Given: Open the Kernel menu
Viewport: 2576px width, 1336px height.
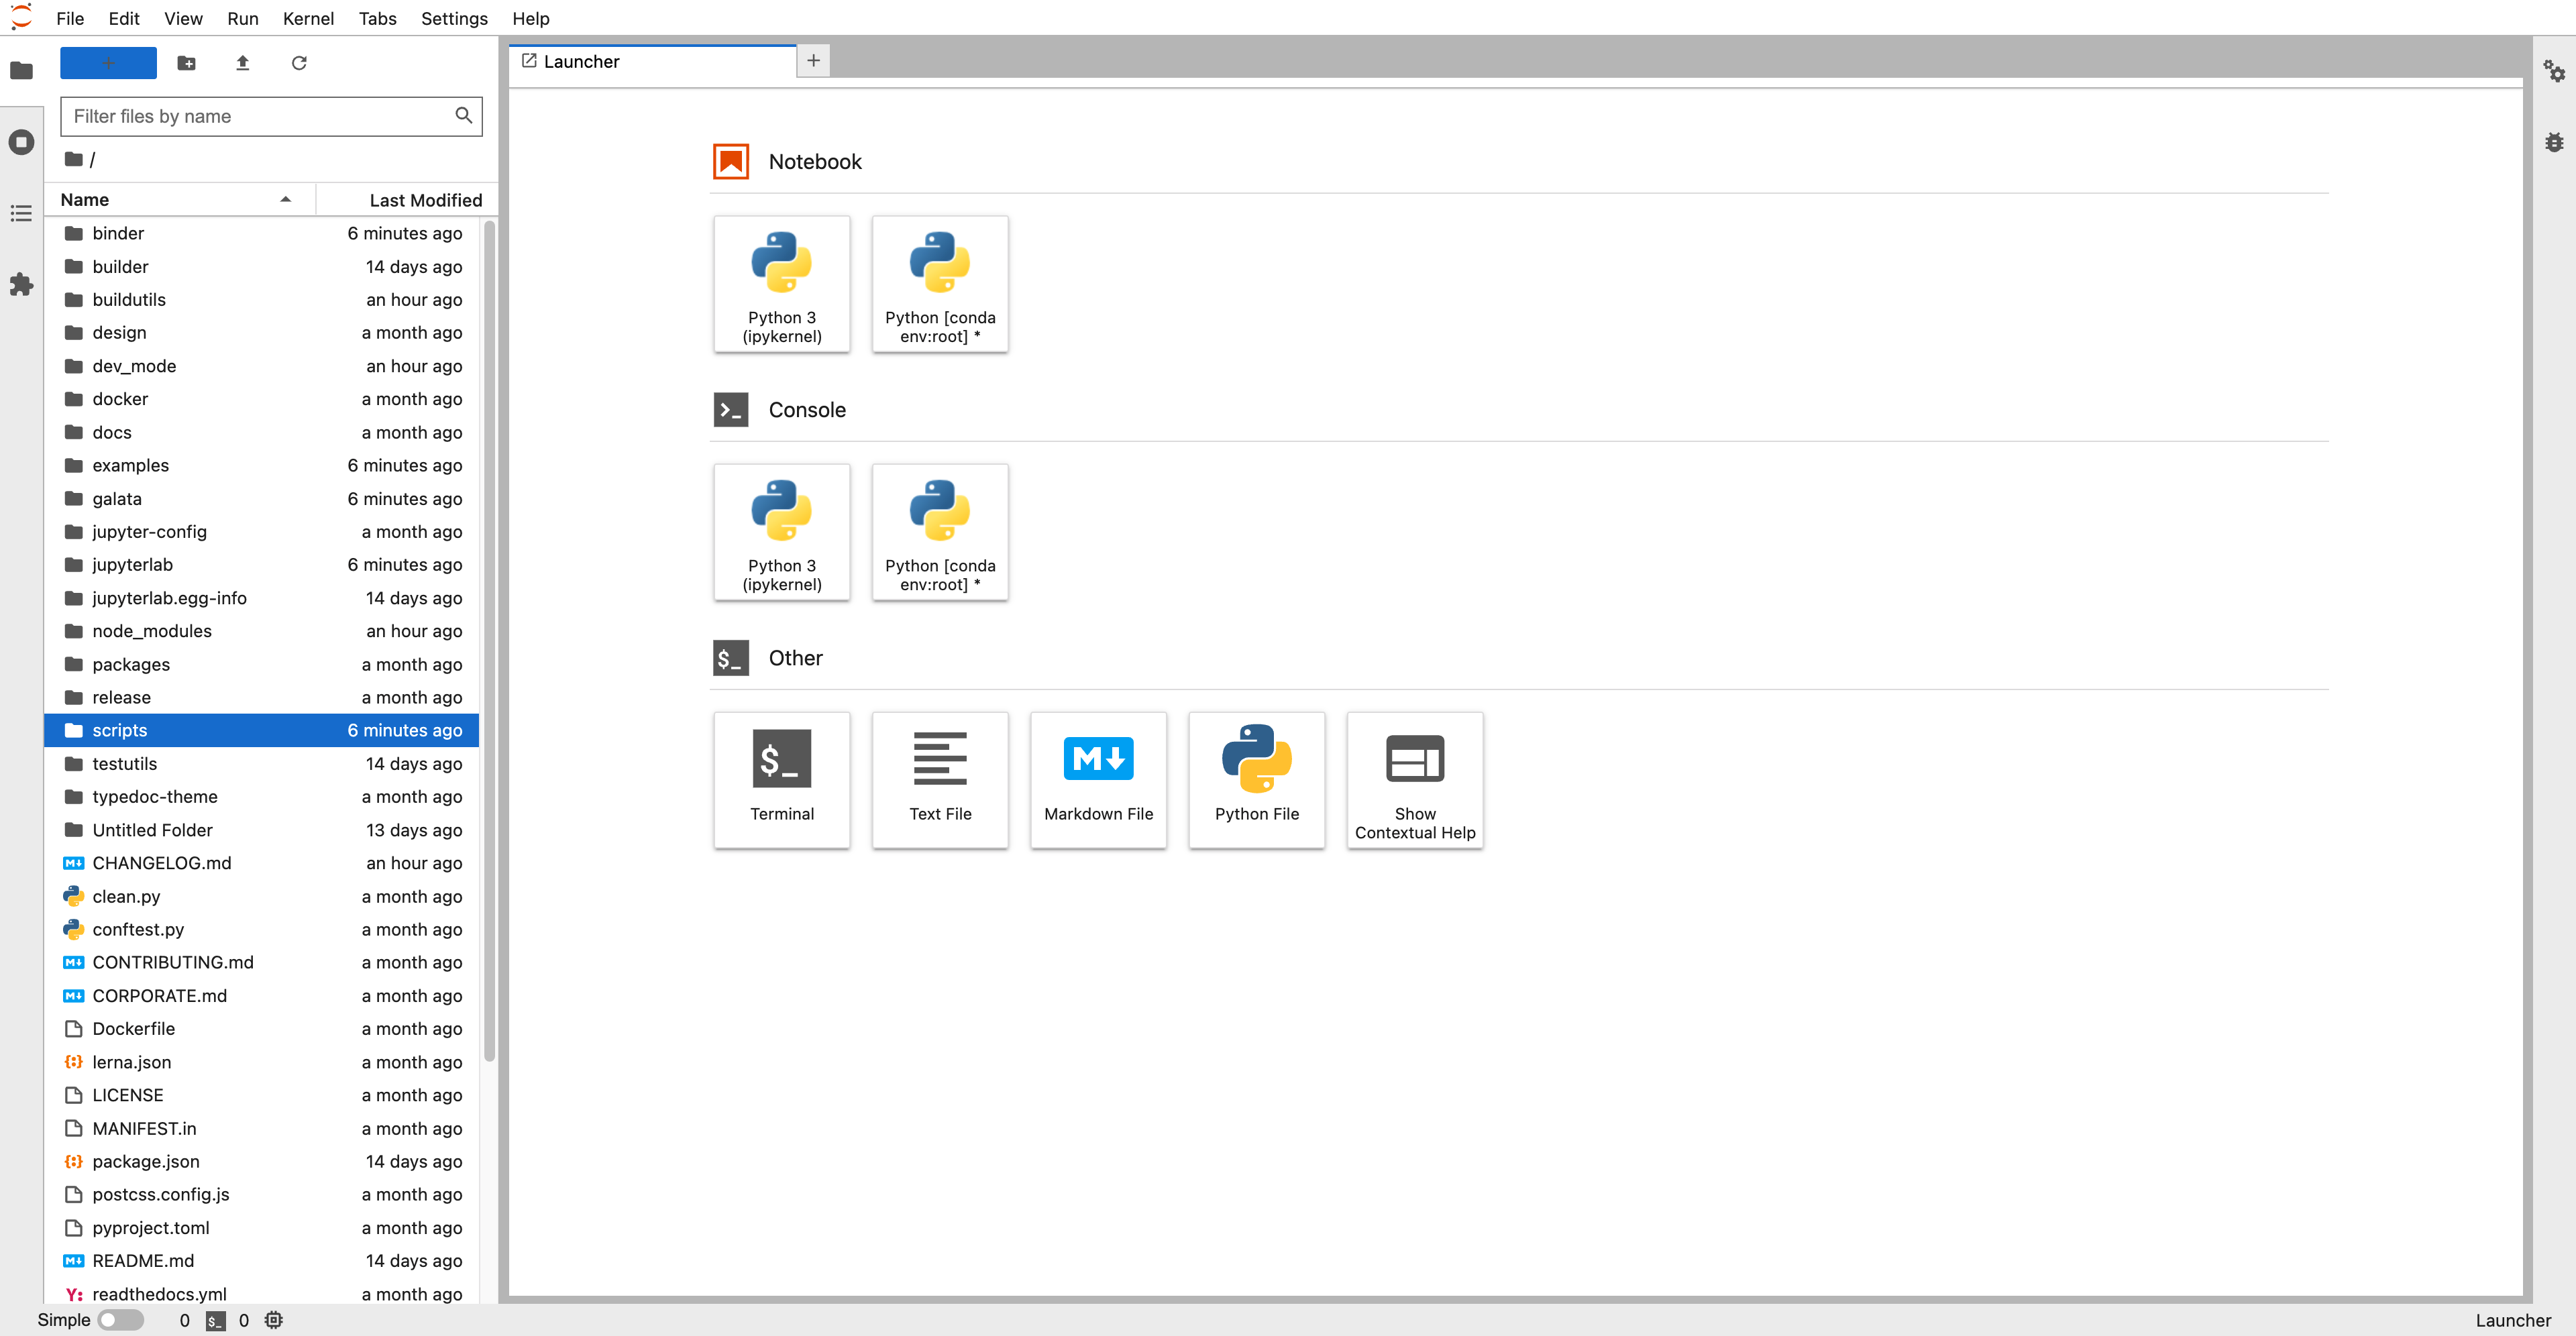Looking at the screenshot, I should 307,18.
